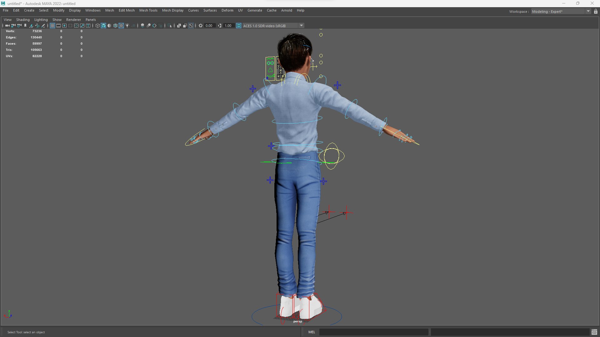600x337 pixels.
Task: Toggle the Film Gate icon
Action: click(58, 26)
